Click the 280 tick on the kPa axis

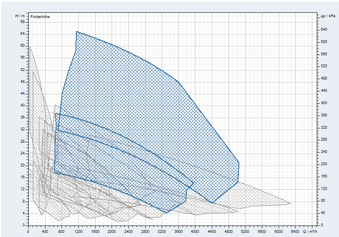coord(324,139)
